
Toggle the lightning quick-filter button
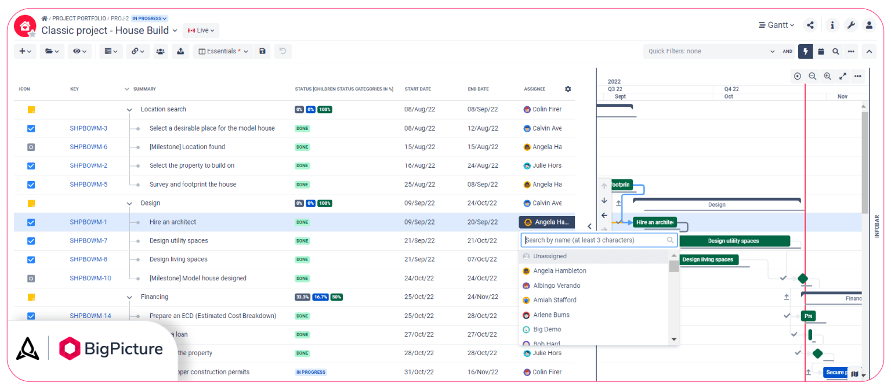(805, 51)
